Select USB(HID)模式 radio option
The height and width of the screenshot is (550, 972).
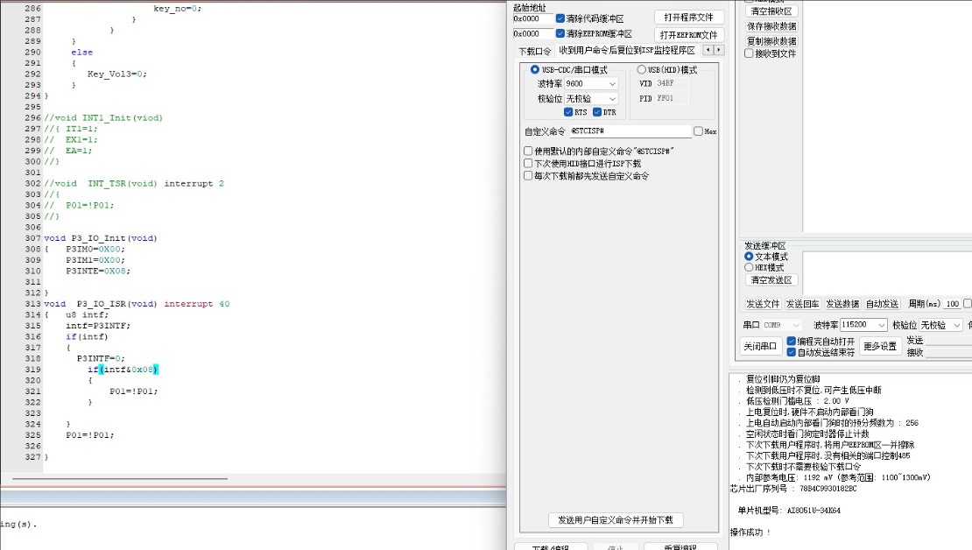click(641, 70)
